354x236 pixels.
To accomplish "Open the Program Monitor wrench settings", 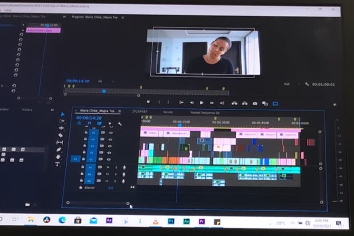I will coord(307,84).
